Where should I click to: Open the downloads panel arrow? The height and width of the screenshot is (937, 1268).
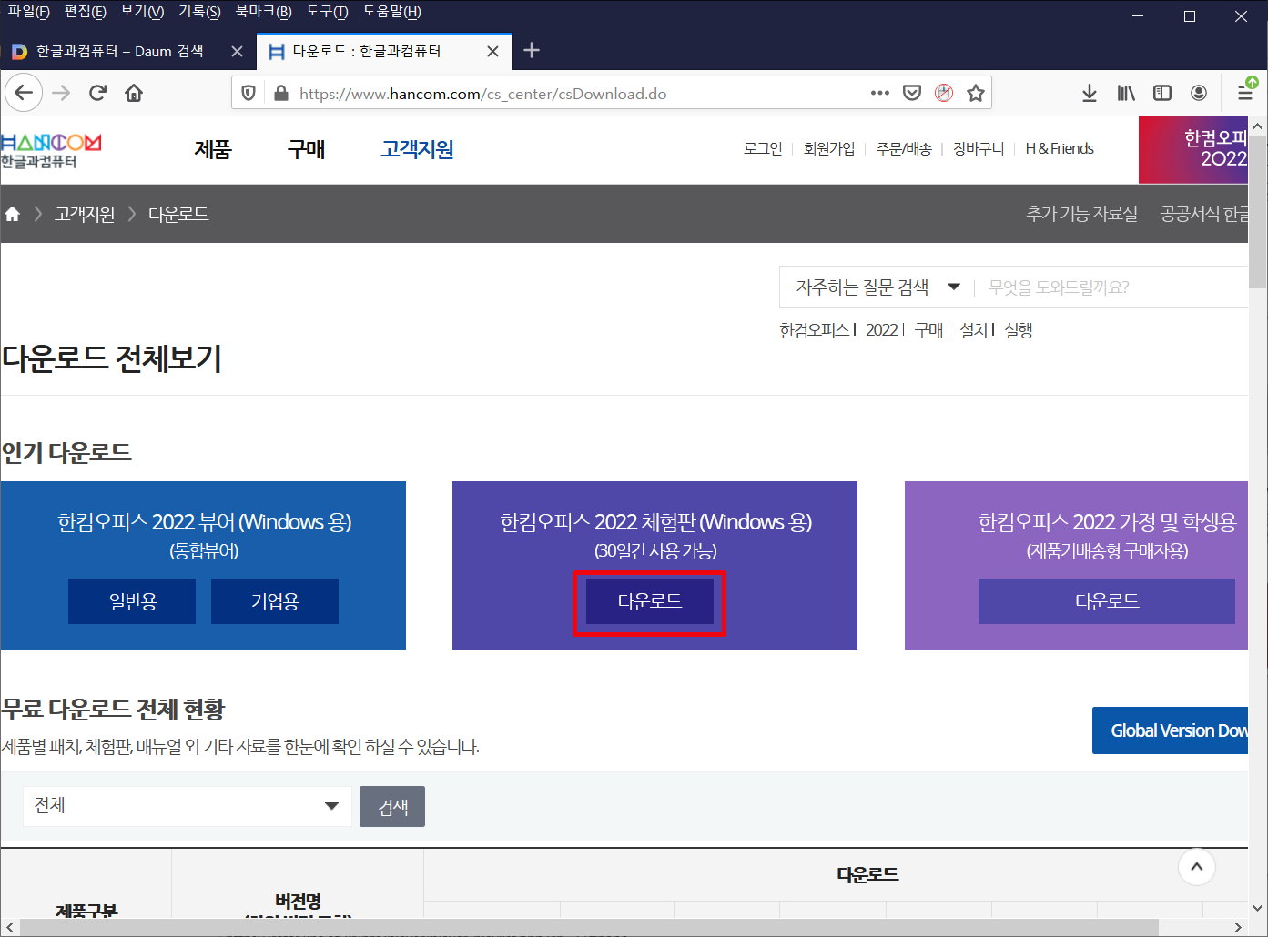point(1090,93)
